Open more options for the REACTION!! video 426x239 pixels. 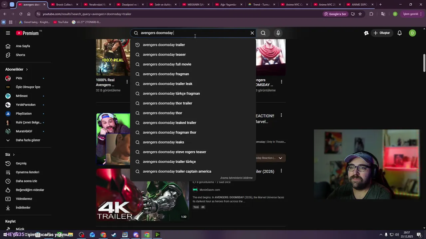[281, 115]
